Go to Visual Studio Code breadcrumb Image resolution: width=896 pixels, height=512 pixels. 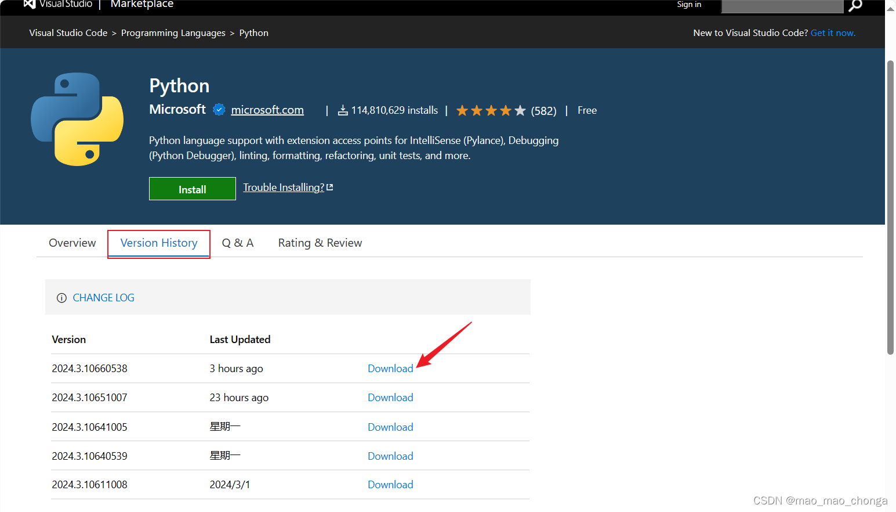coord(68,33)
